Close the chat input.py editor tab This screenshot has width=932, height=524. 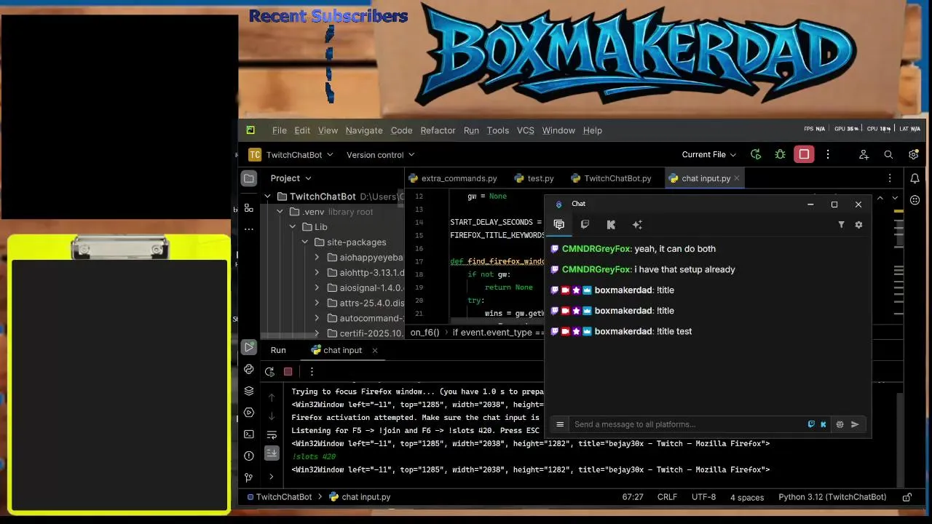tap(737, 178)
